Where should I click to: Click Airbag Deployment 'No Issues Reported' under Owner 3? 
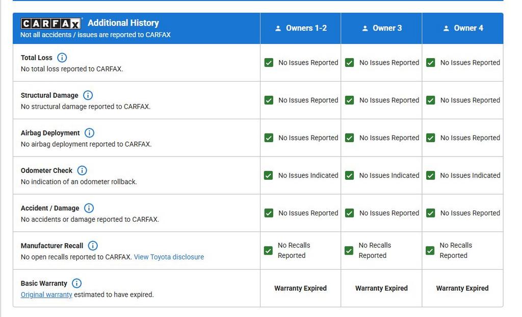tap(389, 138)
